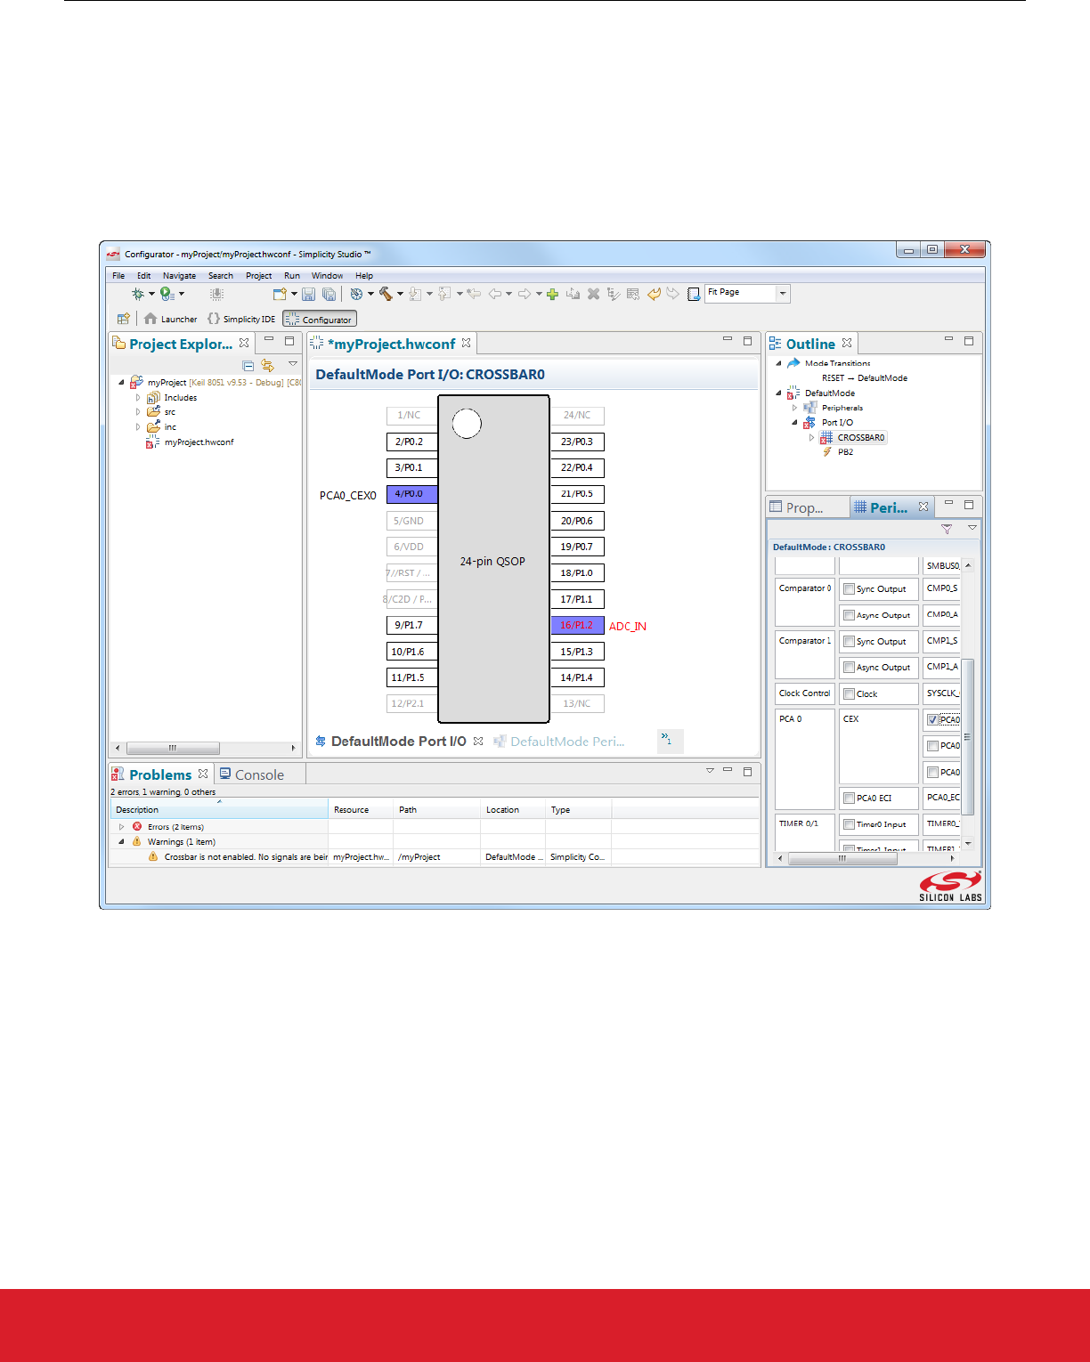Click Link with Editor icon in Project Explorer
Screen dimensions: 1090x1362
[x=267, y=366]
